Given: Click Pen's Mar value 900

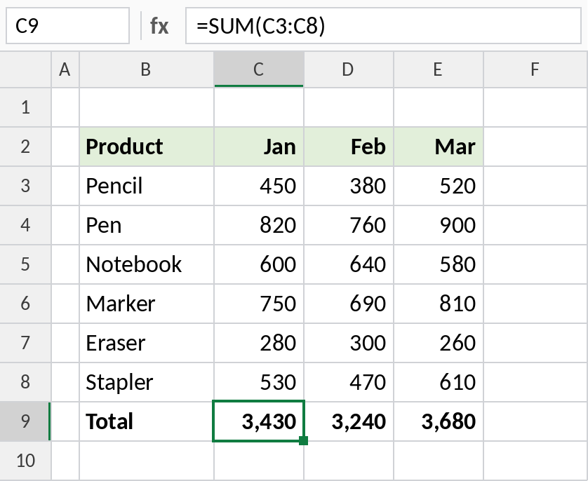Looking at the screenshot, I should [x=439, y=225].
